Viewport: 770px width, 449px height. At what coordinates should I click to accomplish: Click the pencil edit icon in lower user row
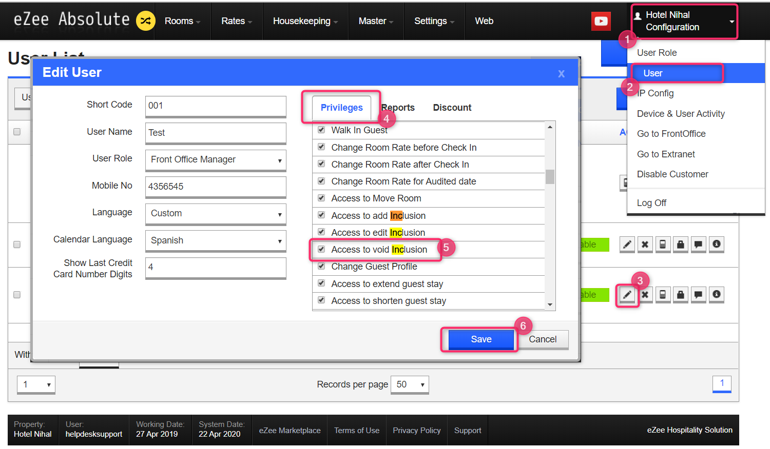pyautogui.click(x=627, y=295)
